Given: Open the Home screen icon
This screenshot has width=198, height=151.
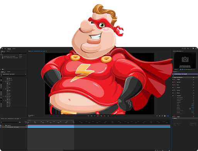Looking at the screenshot, I should (2, 49).
